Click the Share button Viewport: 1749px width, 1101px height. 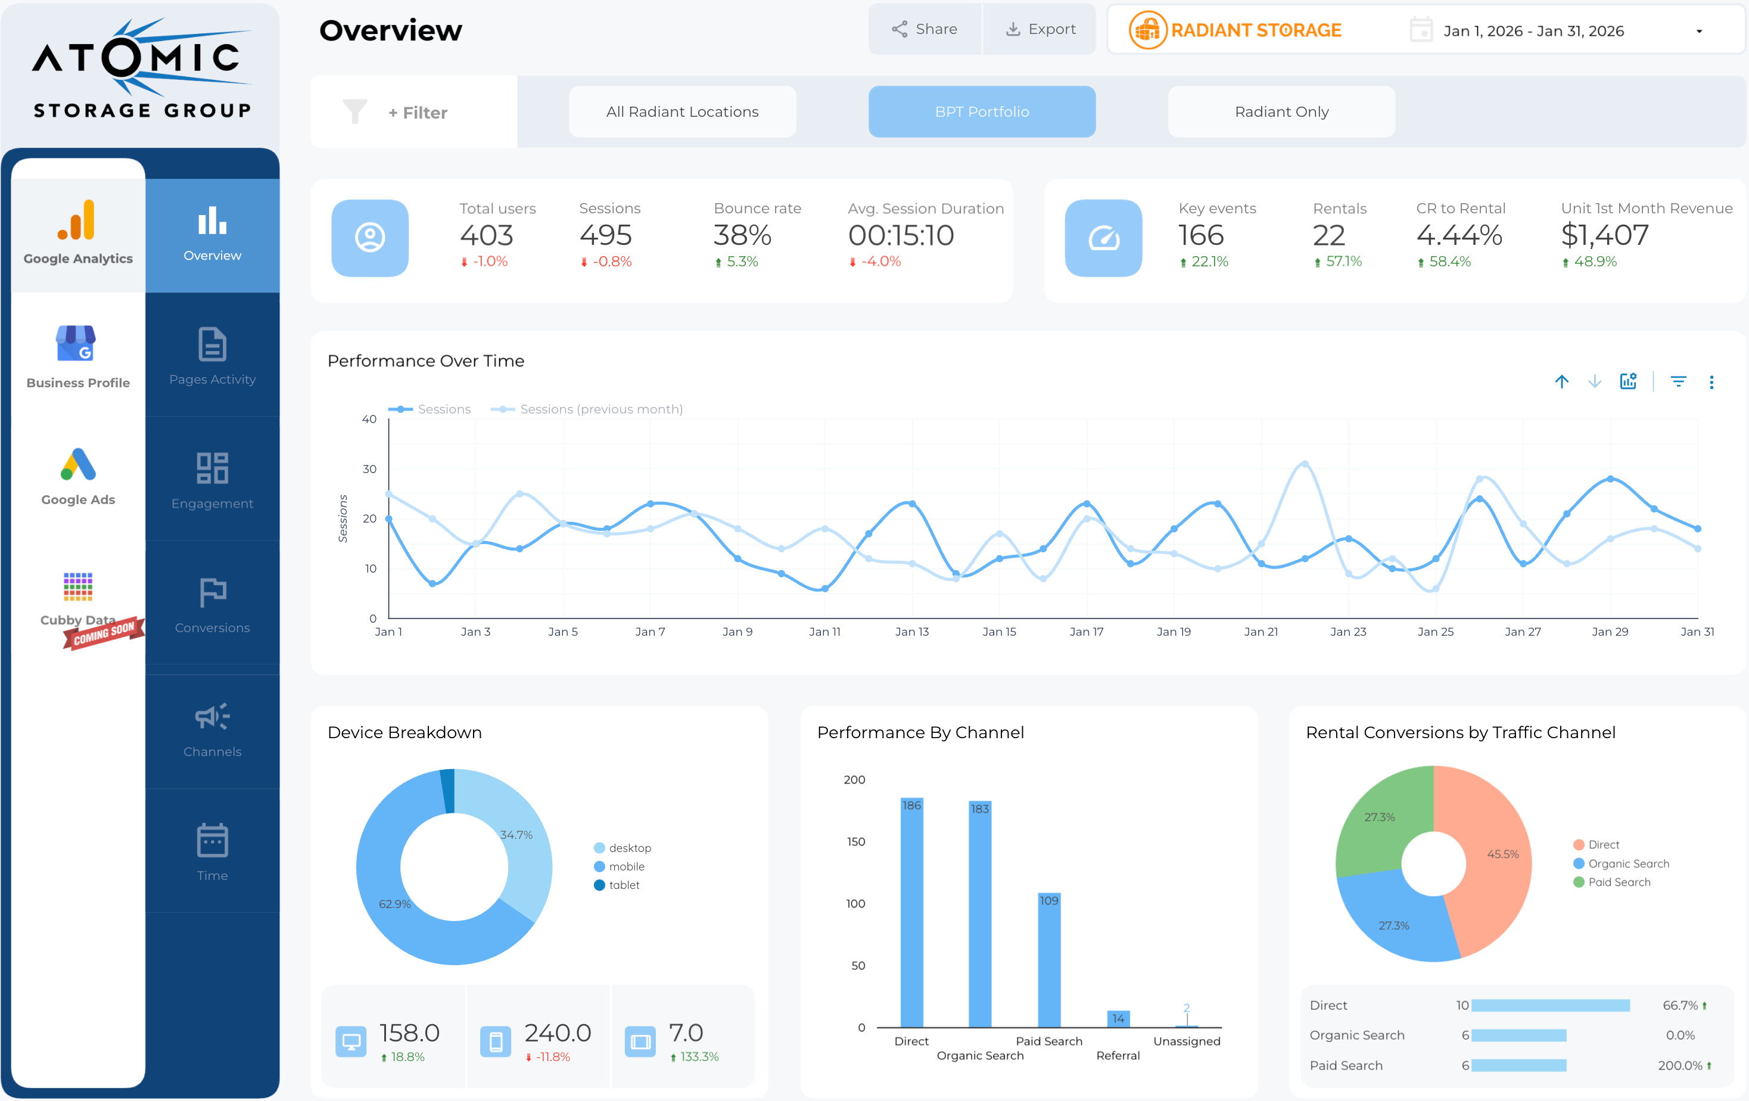point(924,29)
